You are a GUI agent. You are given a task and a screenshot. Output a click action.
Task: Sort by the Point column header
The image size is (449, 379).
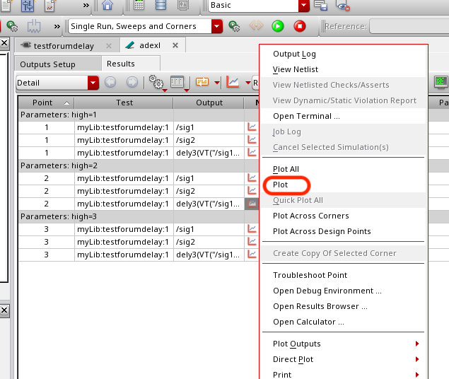(46, 103)
